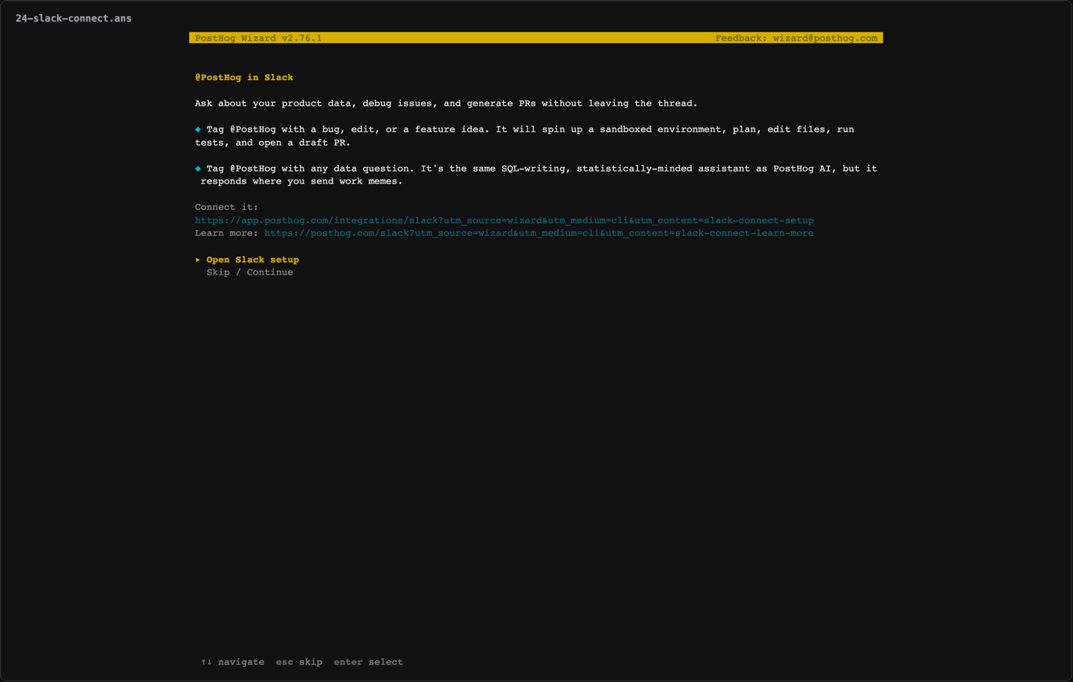The image size is (1073, 682).
Task: Open the app.posthog.com Slack integrations link
Action: click(x=504, y=220)
